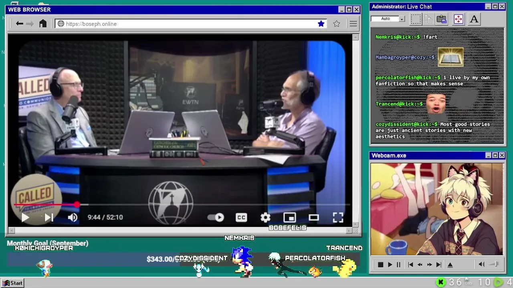This screenshot has height=288, width=513.
Task: Click the cozydissident@kick username in chat
Action: (406, 124)
